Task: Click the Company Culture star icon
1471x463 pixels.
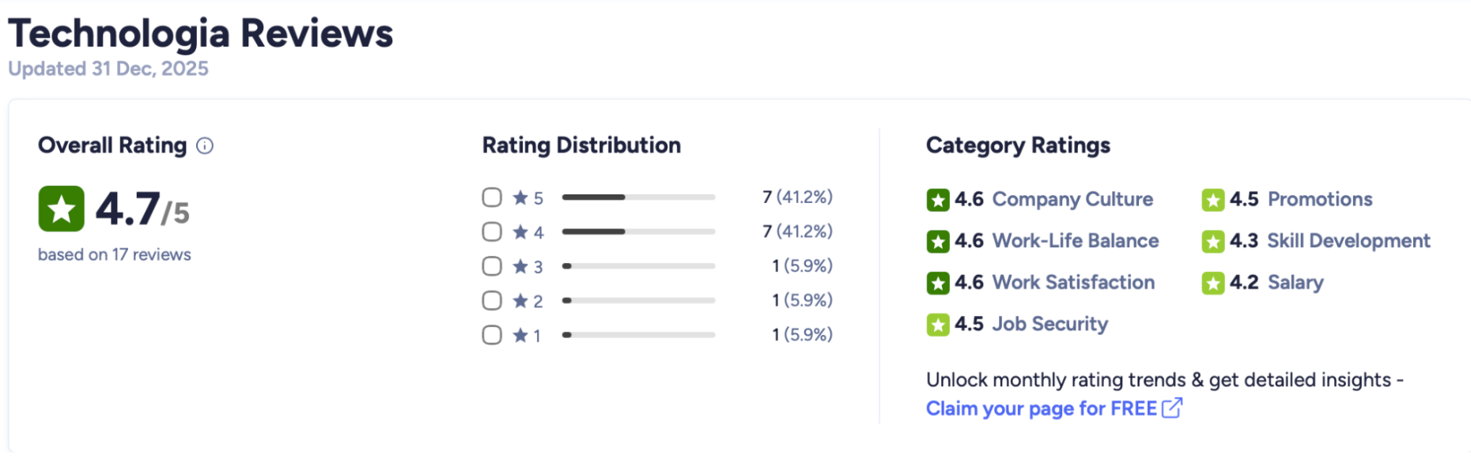Action: tap(938, 200)
